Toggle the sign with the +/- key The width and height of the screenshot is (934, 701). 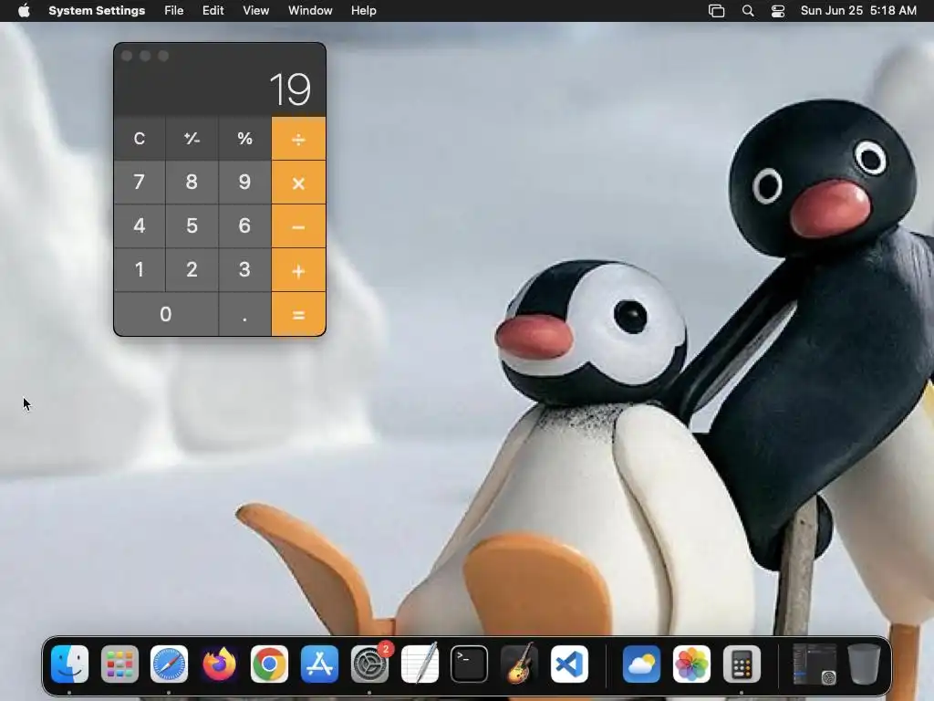[x=192, y=139]
